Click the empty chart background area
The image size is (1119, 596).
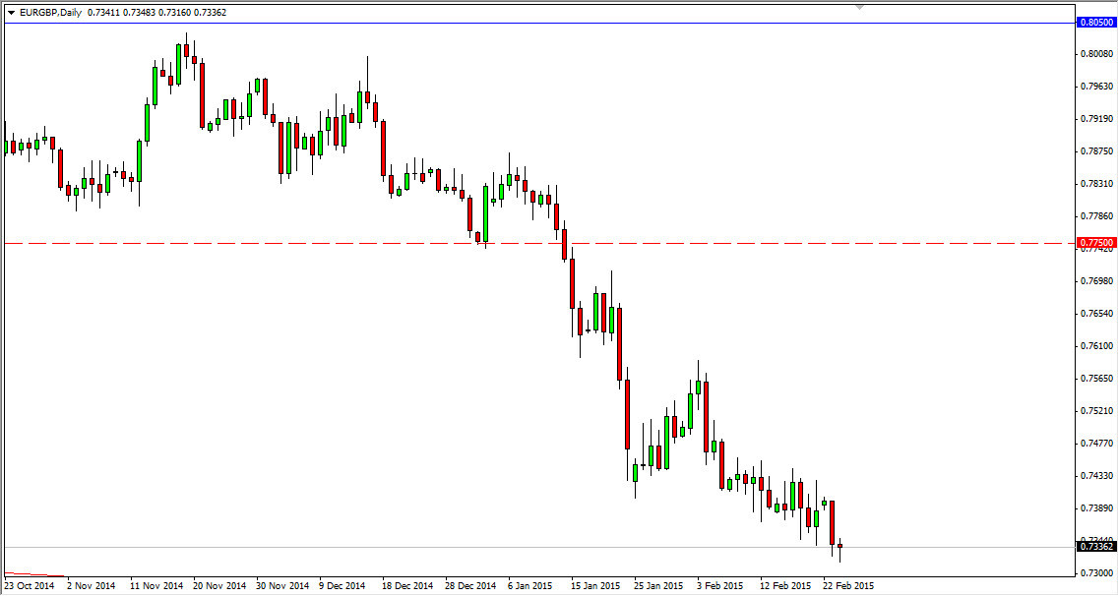point(935,148)
